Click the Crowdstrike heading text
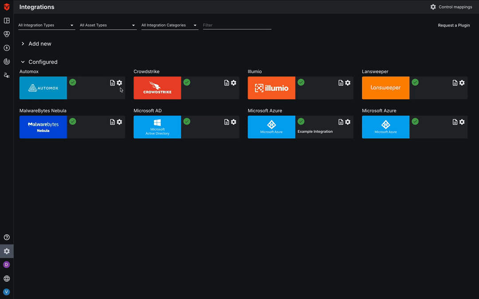The width and height of the screenshot is (479, 299). pyautogui.click(x=146, y=71)
